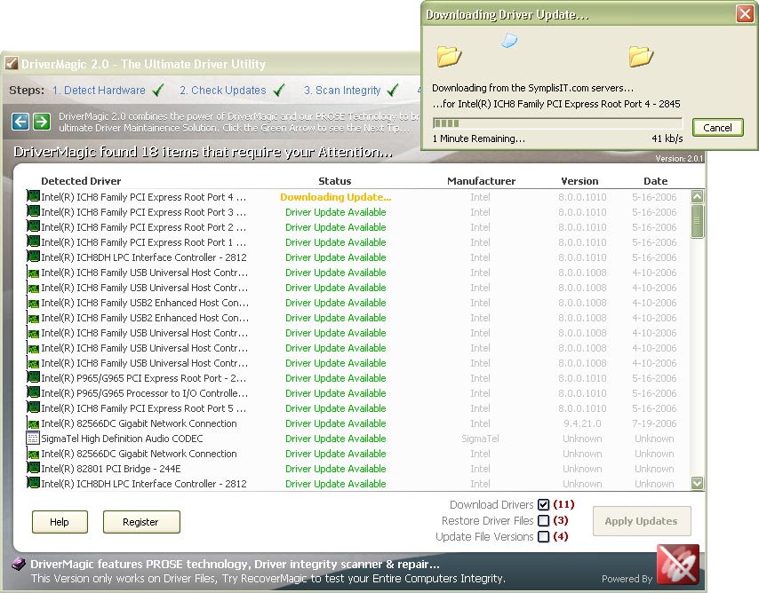Click the DriverMagic title bar app icon
This screenshot has width=759, height=593.
click(x=12, y=63)
